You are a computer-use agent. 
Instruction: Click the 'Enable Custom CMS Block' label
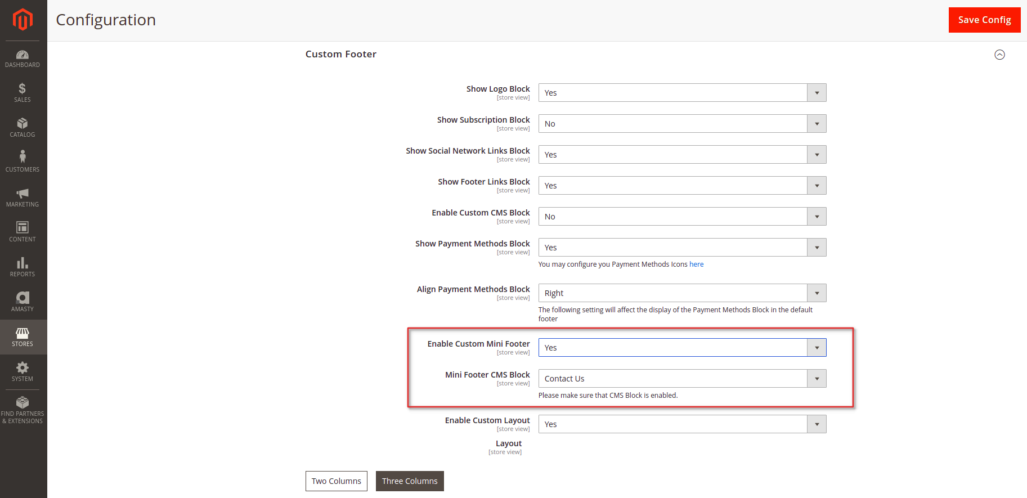481,213
